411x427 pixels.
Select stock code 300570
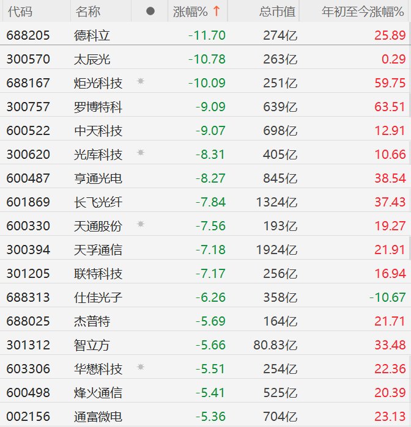pyautogui.click(x=28, y=59)
